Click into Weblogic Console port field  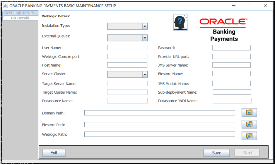(x=127, y=56)
